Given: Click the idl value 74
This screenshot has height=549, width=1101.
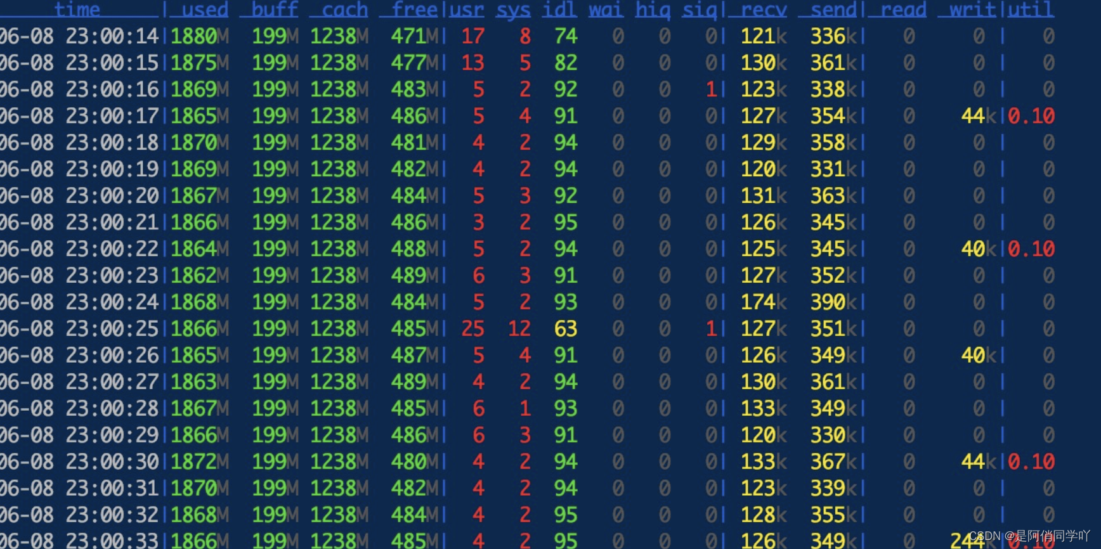Looking at the screenshot, I should [x=566, y=36].
